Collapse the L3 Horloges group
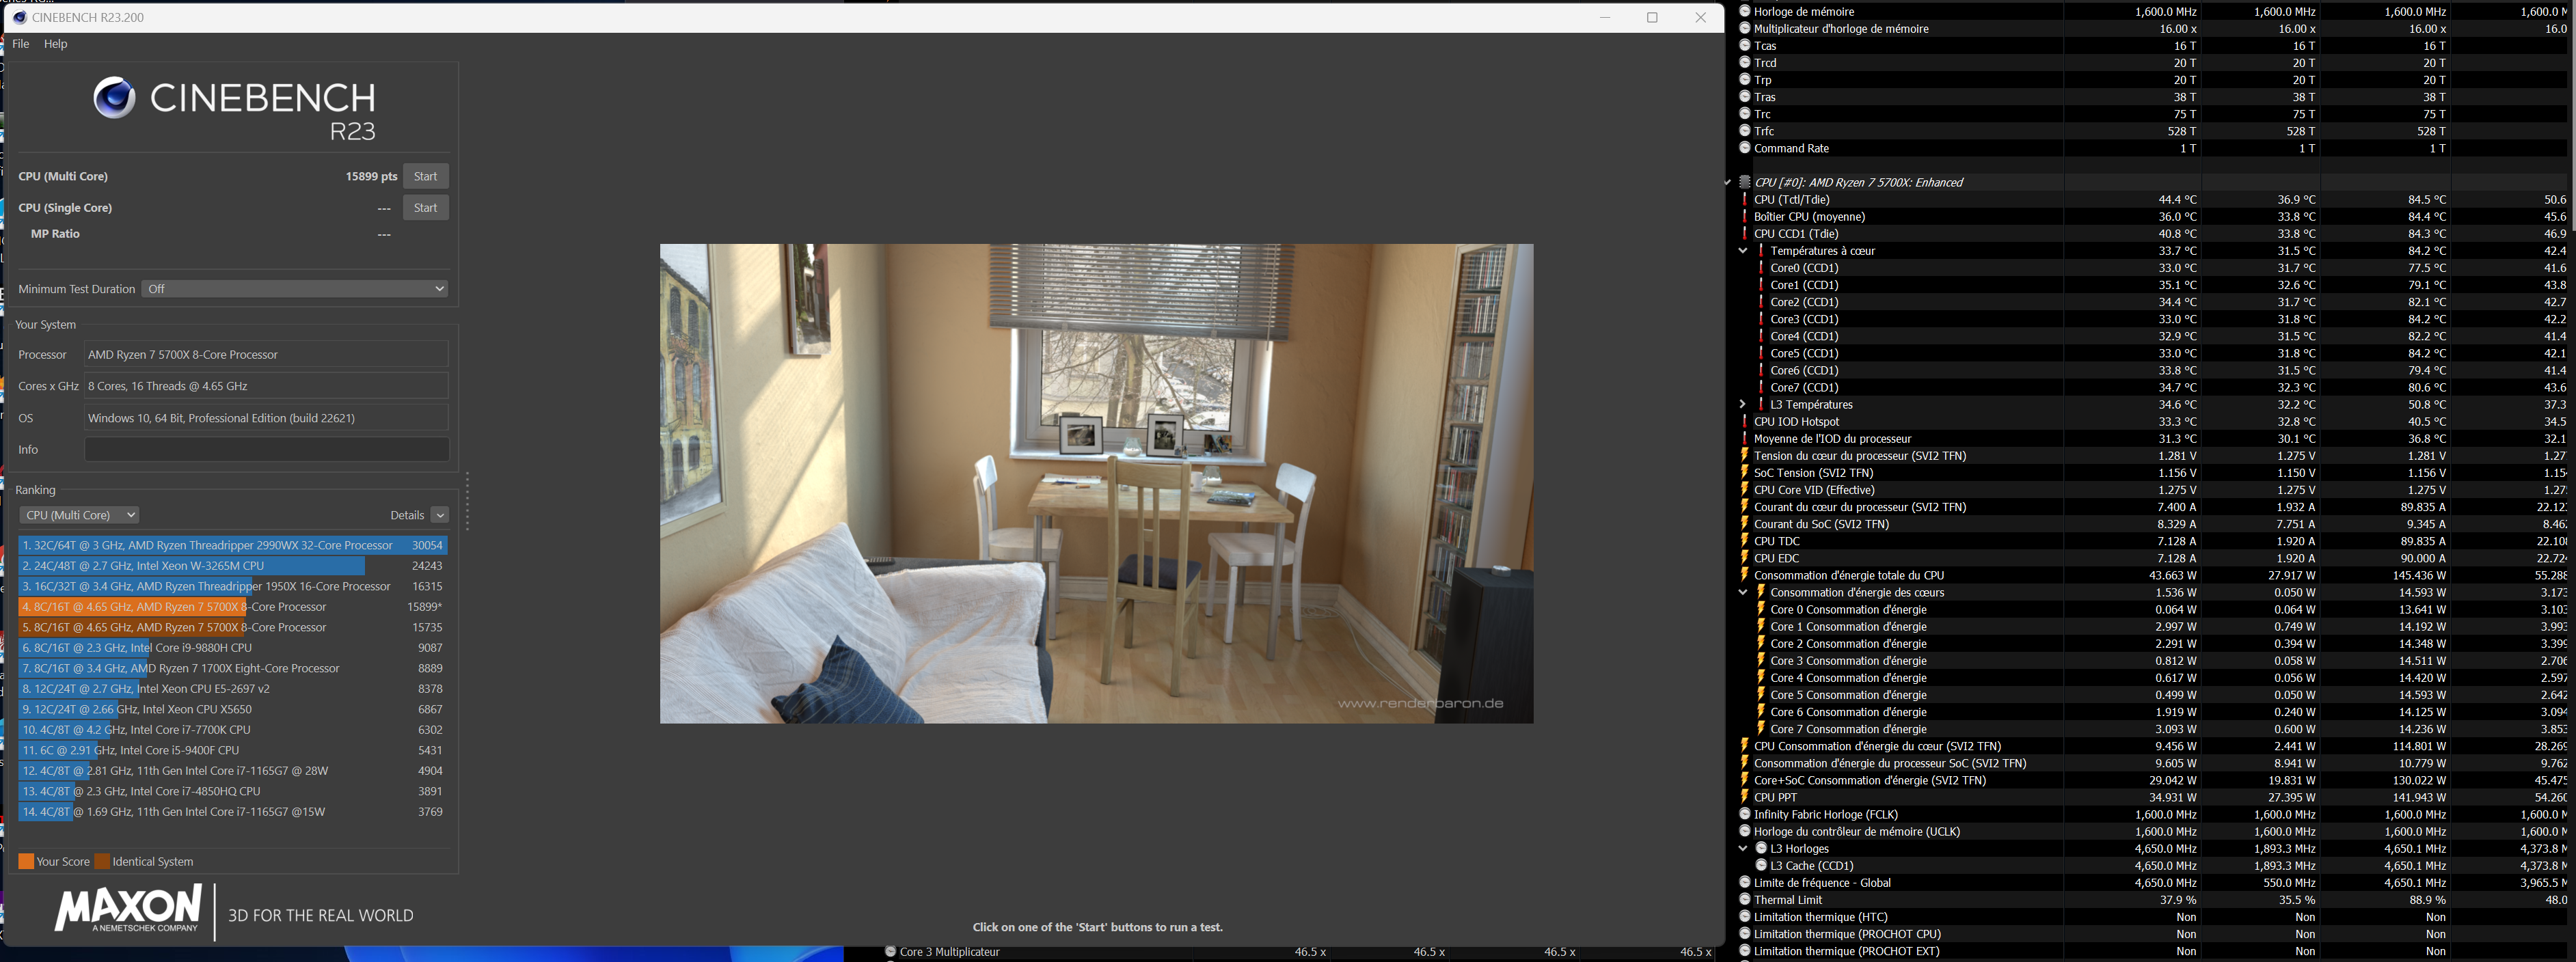 (x=1743, y=849)
